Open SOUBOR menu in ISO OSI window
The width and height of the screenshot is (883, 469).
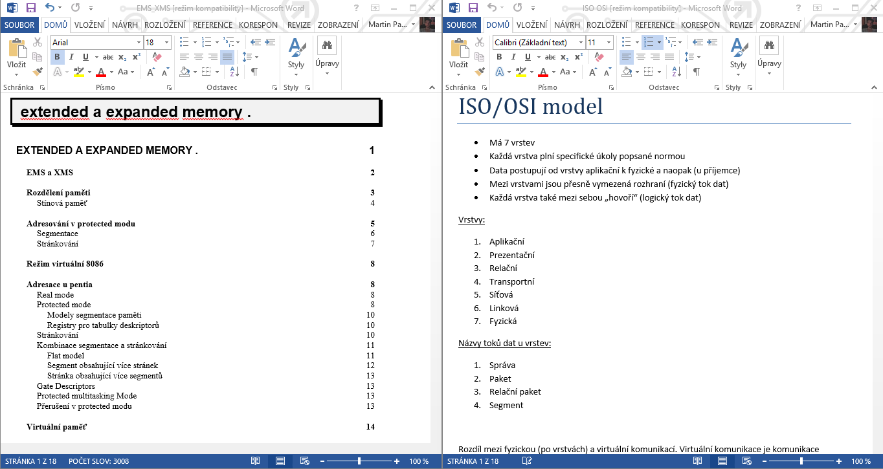coord(462,25)
